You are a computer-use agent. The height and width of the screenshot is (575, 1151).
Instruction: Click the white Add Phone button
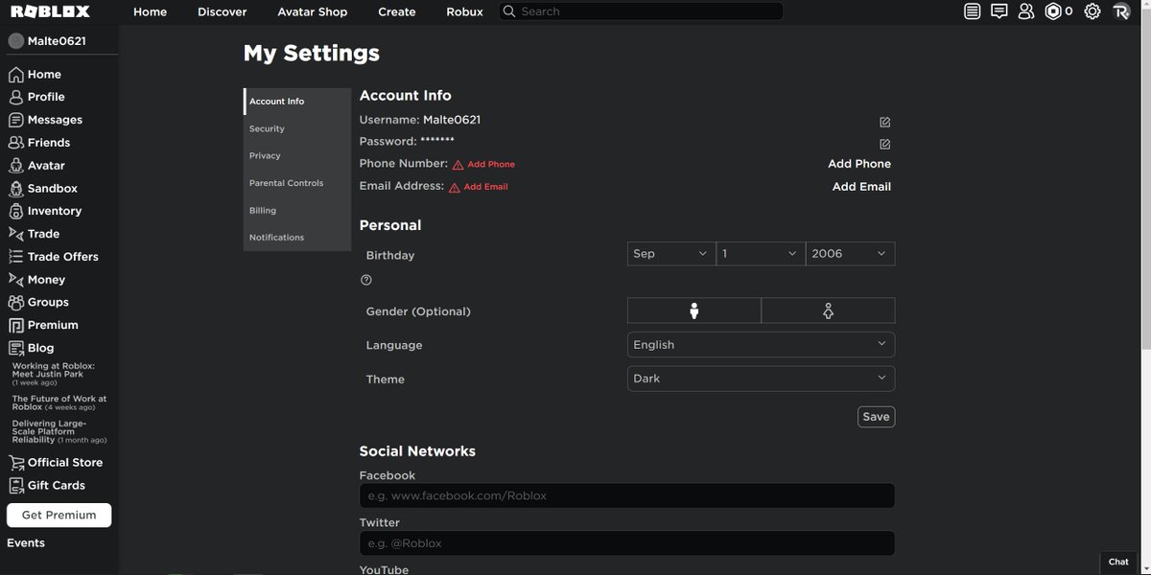click(x=859, y=164)
